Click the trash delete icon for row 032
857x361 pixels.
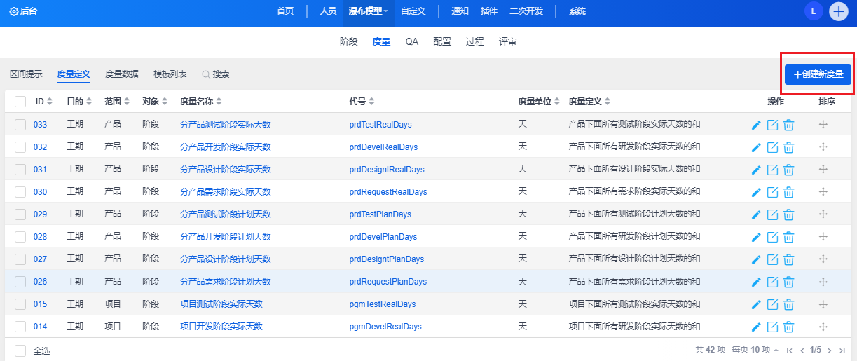point(788,147)
